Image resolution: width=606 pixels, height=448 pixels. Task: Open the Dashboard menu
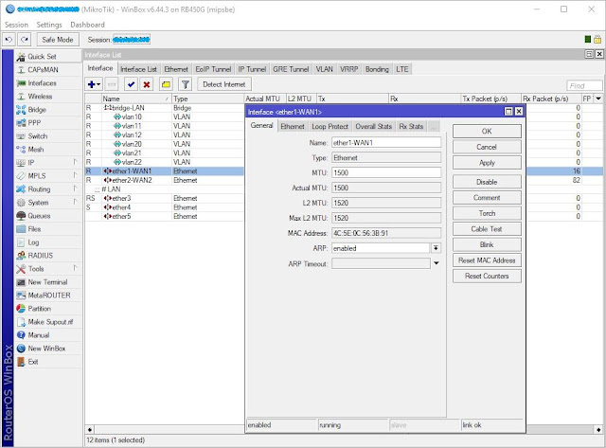[87, 25]
